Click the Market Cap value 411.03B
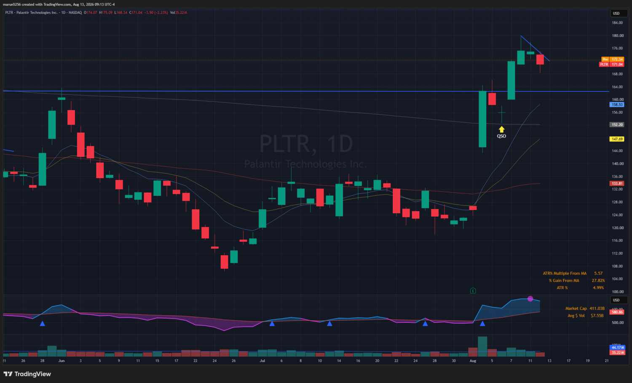 coord(597,308)
